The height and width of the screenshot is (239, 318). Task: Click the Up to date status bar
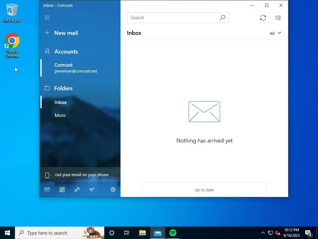point(204,190)
